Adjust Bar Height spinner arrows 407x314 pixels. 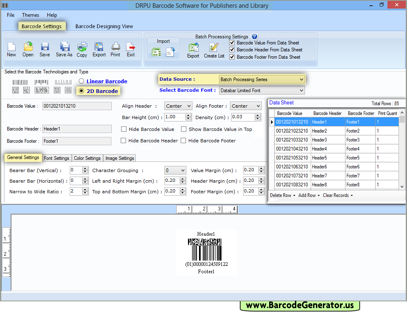[189, 117]
